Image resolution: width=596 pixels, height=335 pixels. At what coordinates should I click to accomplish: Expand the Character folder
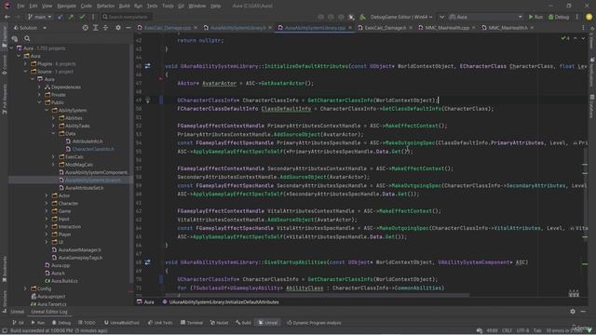click(47, 203)
